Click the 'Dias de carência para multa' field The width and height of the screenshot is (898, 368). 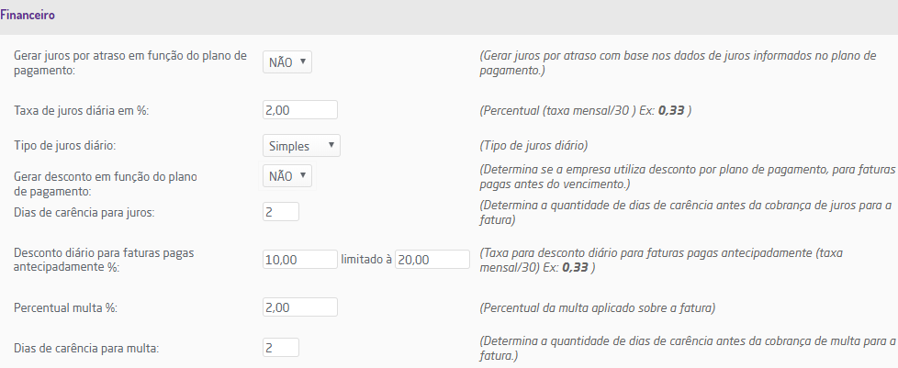pos(281,348)
